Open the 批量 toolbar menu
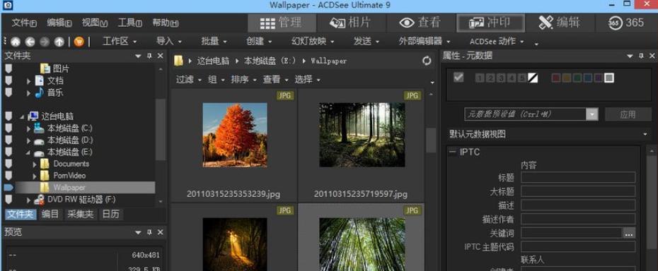Viewport: 658px width, 271px height. click(x=214, y=42)
